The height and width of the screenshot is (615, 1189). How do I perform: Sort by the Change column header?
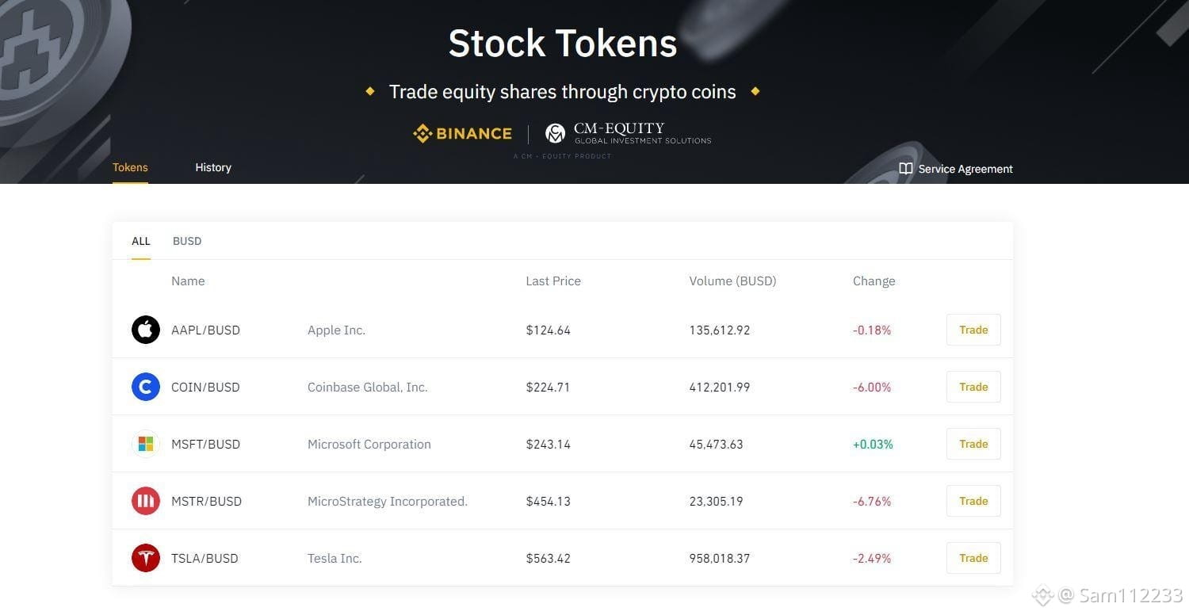[874, 281]
